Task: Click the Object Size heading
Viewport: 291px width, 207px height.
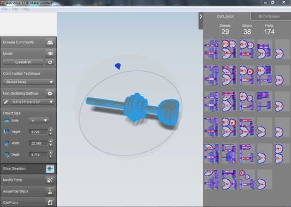Action: (x=12, y=113)
